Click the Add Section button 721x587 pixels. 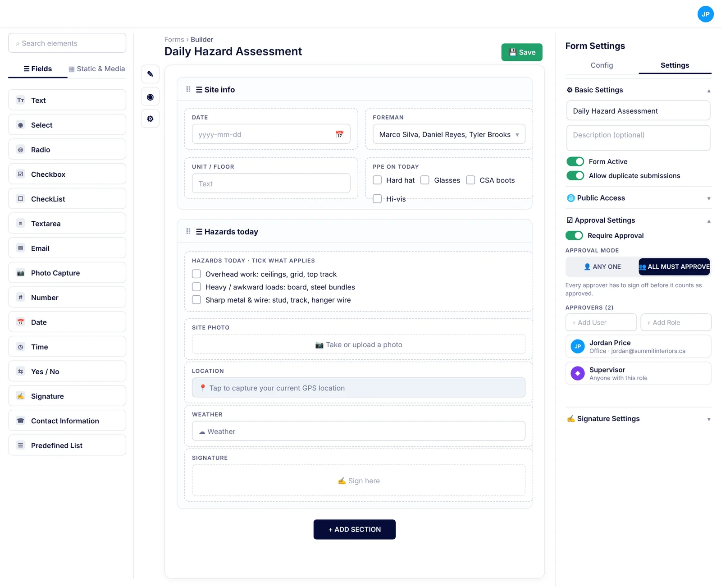coord(355,529)
